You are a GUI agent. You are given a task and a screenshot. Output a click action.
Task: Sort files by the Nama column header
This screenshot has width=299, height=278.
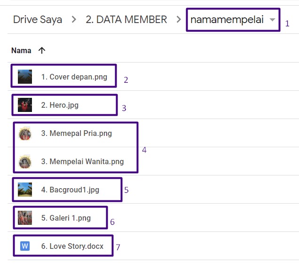click(x=21, y=50)
